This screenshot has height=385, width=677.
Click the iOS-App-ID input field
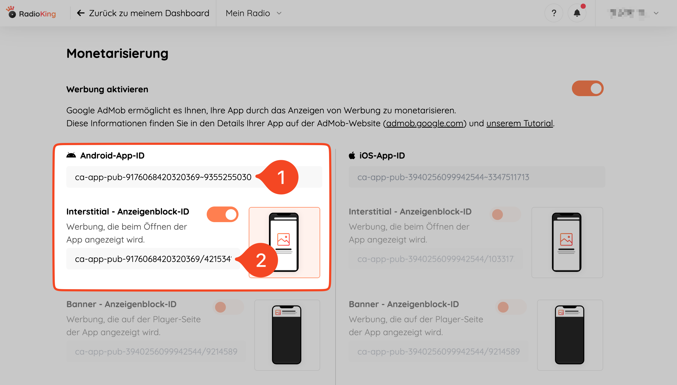coord(476,177)
